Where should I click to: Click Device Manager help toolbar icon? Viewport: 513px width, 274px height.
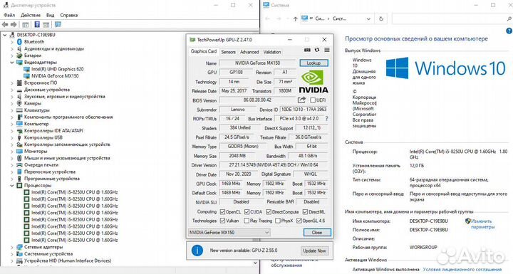tap(37, 24)
